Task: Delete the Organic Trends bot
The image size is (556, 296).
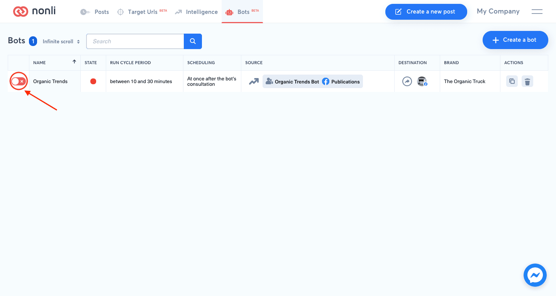Action: point(527,81)
